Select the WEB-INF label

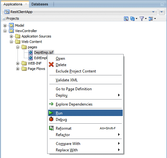pos(35,63)
